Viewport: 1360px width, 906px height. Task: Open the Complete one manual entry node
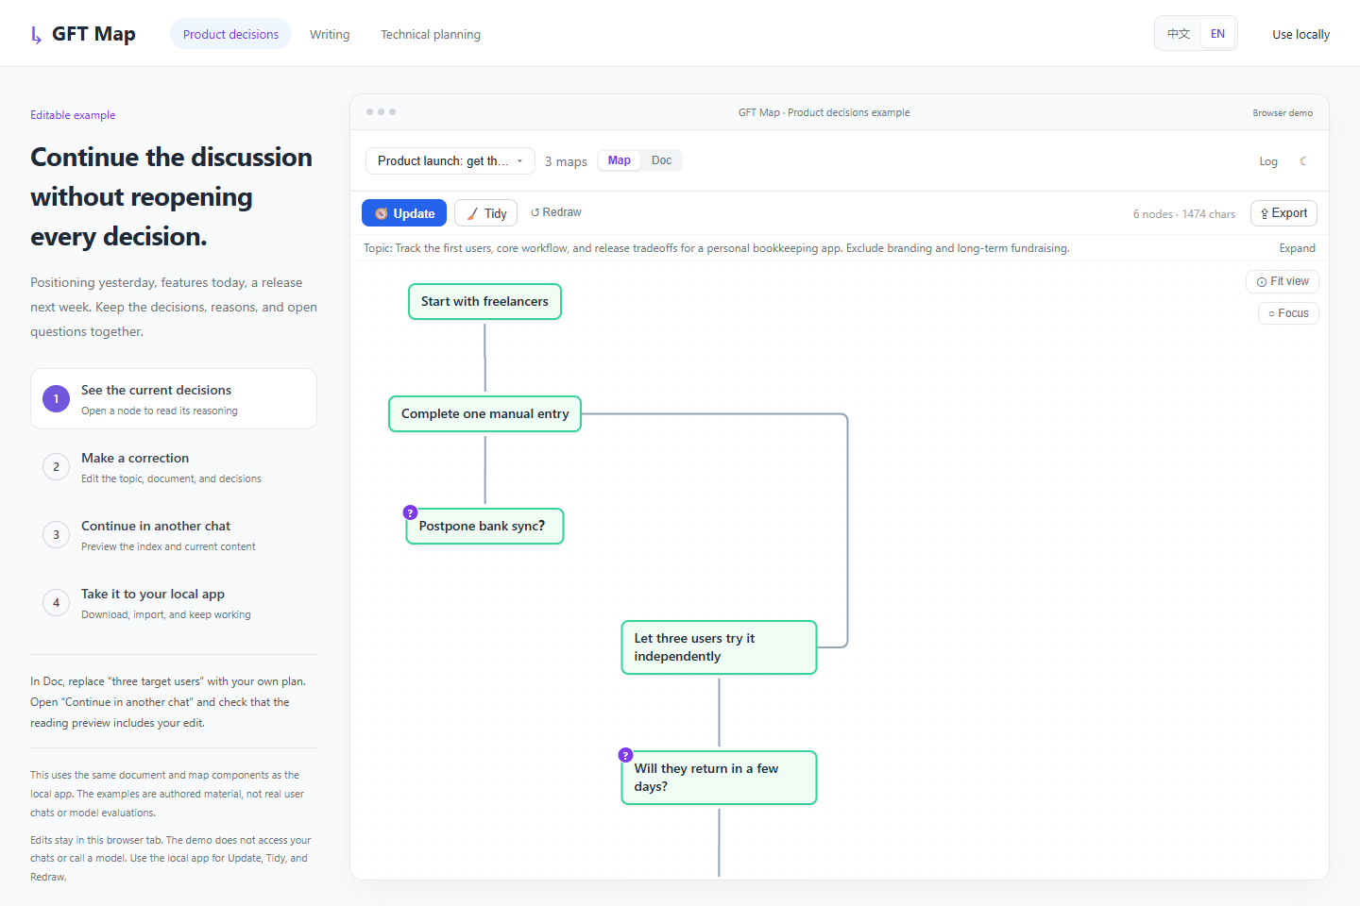coord(484,414)
